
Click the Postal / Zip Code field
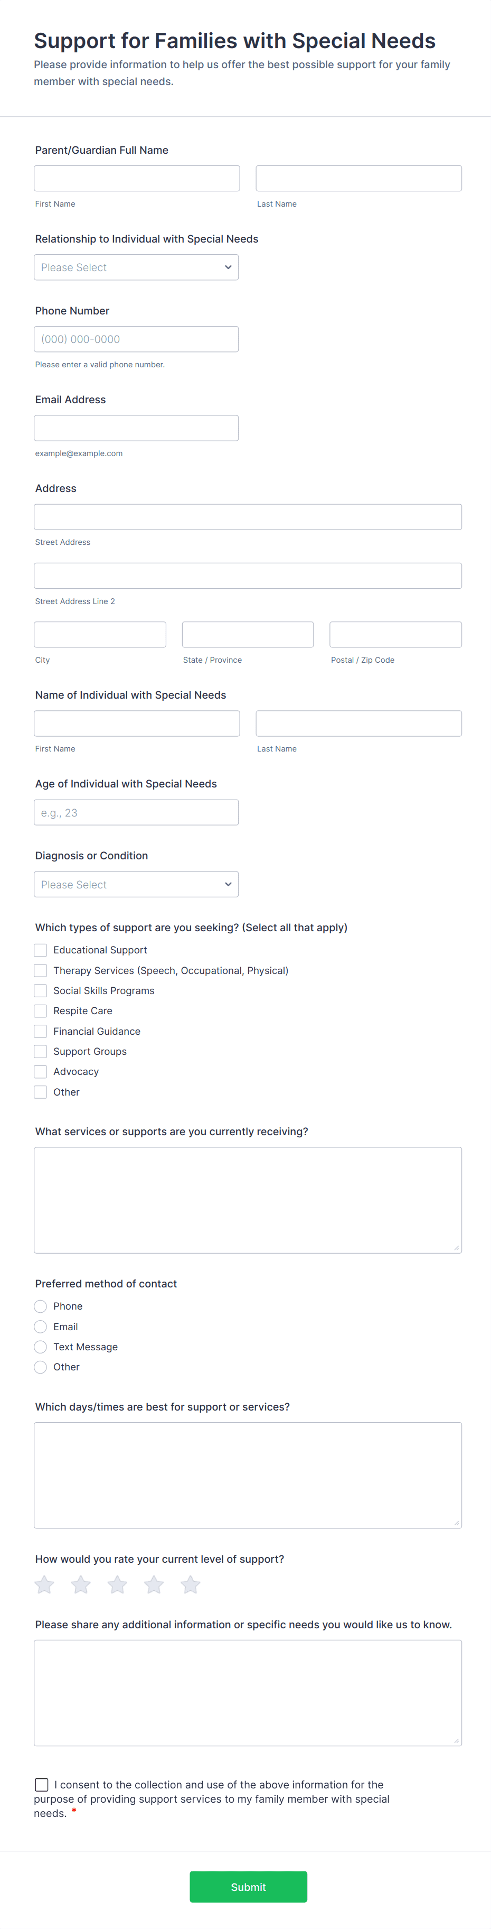coord(395,635)
